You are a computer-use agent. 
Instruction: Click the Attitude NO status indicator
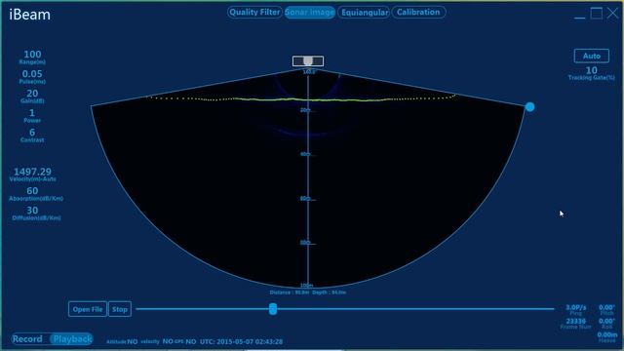pos(122,341)
